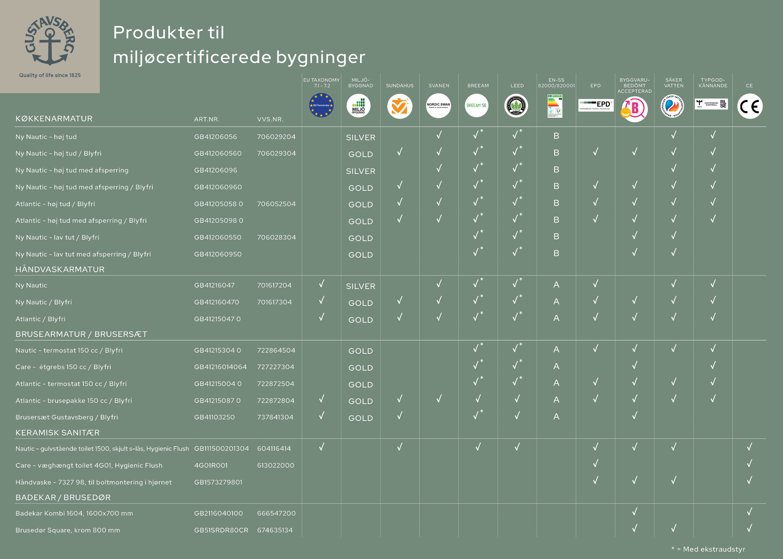Click the Säker Vatten logo
The image size is (783, 559).
(672, 106)
